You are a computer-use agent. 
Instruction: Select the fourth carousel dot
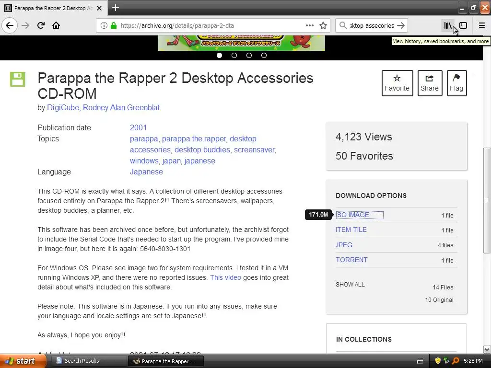tap(264, 56)
